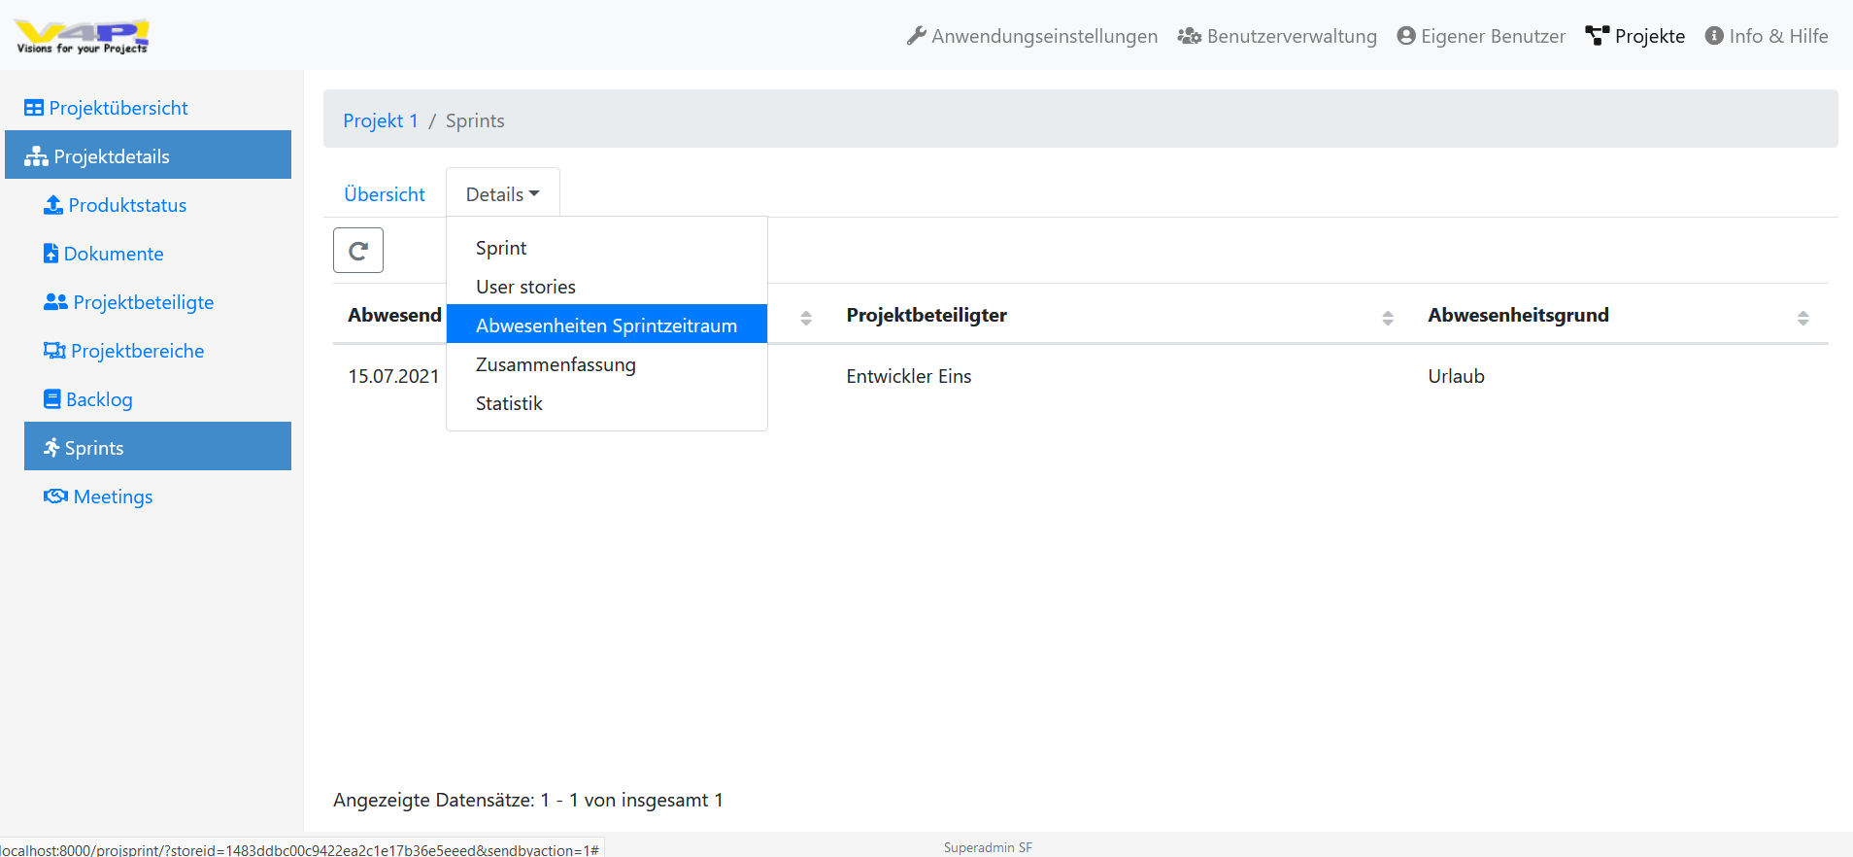Click the sitemap icon beside Projektdetails
Image resolution: width=1853 pixels, height=857 pixels.
pyautogui.click(x=37, y=156)
